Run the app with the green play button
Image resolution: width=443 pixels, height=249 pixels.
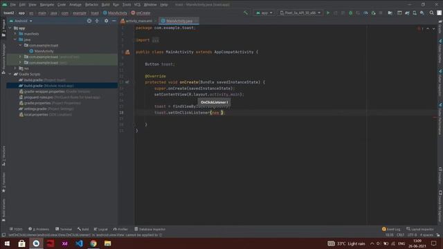(x=327, y=12)
